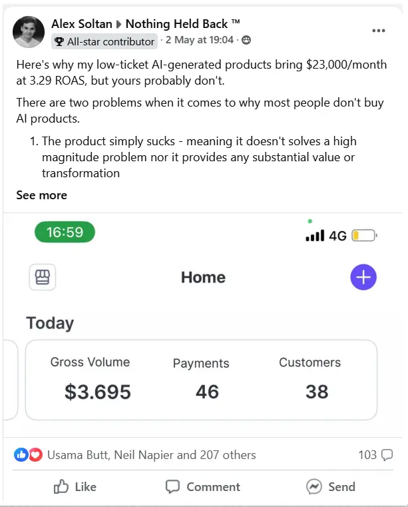Click the group privacy icon beside the timestamp
This screenshot has height=507, width=408.
pos(246,41)
